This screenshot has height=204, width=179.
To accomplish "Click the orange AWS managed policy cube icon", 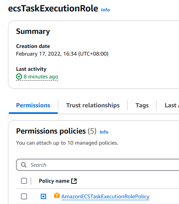I will pos(57,196).
